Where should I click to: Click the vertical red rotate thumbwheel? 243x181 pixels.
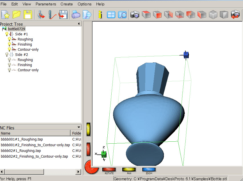[x=88, y=149]
